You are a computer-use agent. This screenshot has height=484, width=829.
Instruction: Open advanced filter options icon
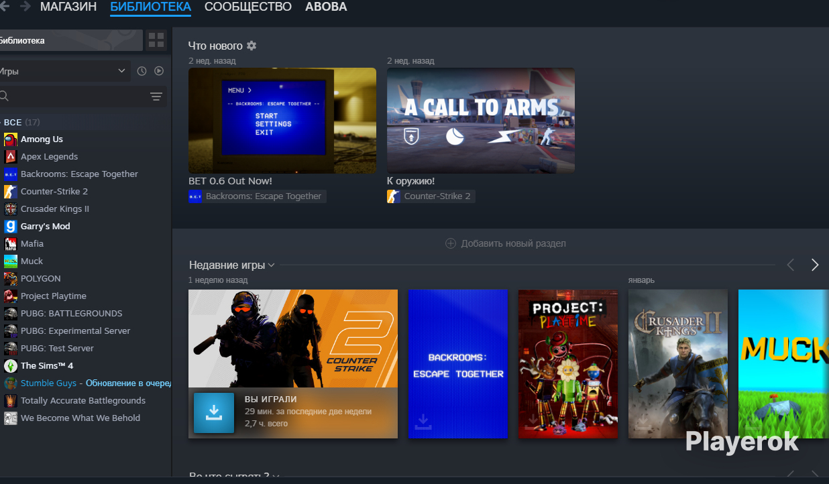(x=156, y=97)
